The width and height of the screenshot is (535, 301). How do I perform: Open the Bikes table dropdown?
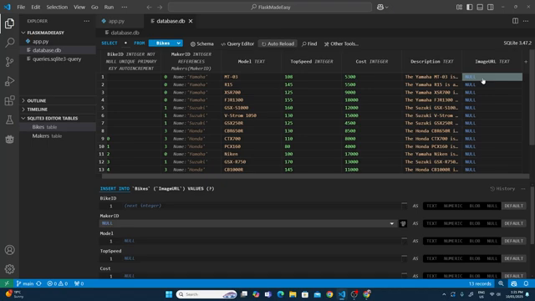(166, 43)
